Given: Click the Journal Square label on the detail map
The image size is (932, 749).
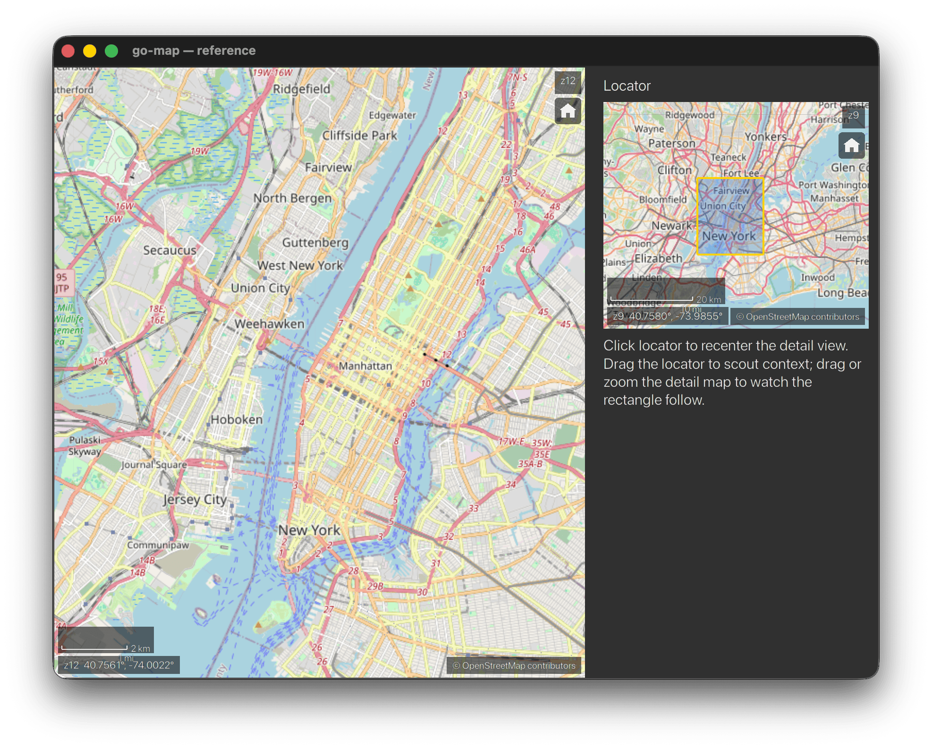Looking at the screenshot, I should [154, 465].
